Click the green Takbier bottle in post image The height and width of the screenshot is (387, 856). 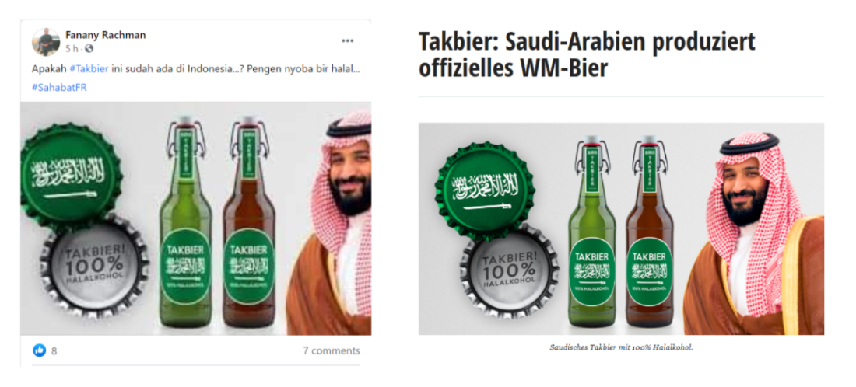pyautogui.click(x=185, y=223)
